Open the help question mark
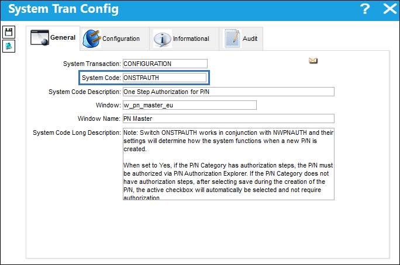Viewport: 400px width, 265px height. (365, 9)
